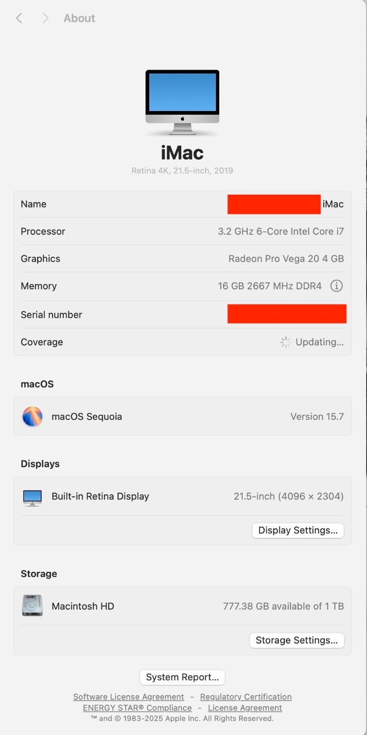Viewport: 367px width, 735px height.
Task: Open the Regulatory Certification link
Action: point(245,697)
